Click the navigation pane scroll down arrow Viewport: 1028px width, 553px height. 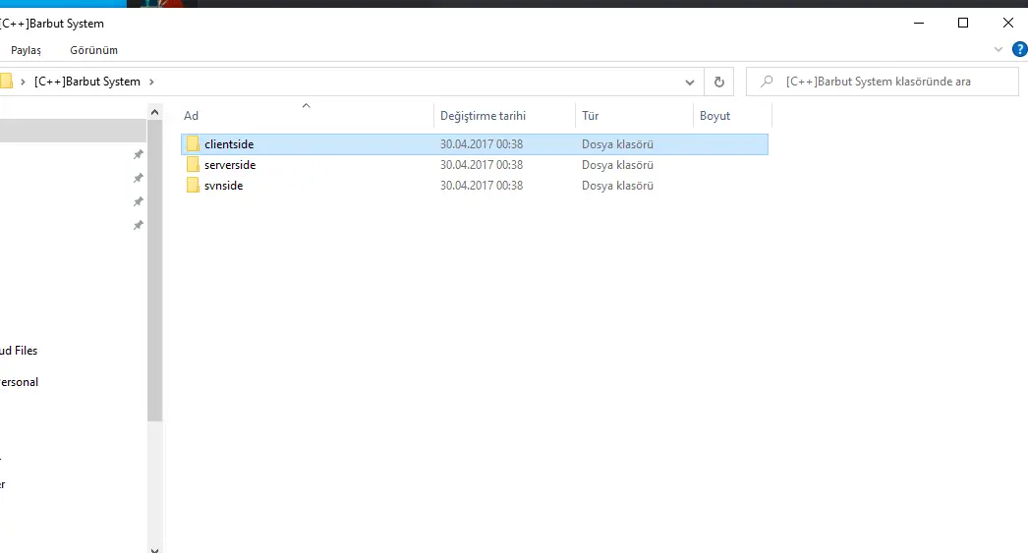coord(154,546)
